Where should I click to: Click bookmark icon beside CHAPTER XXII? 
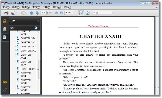pyautogui.click(x=18, y=50)
